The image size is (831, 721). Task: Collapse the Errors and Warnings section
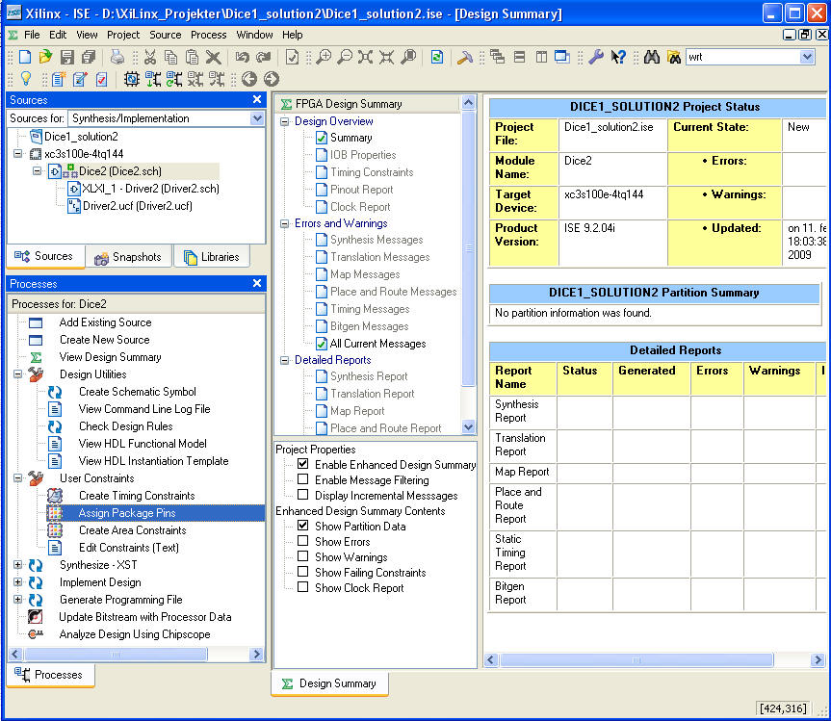[x=285, y=223]
